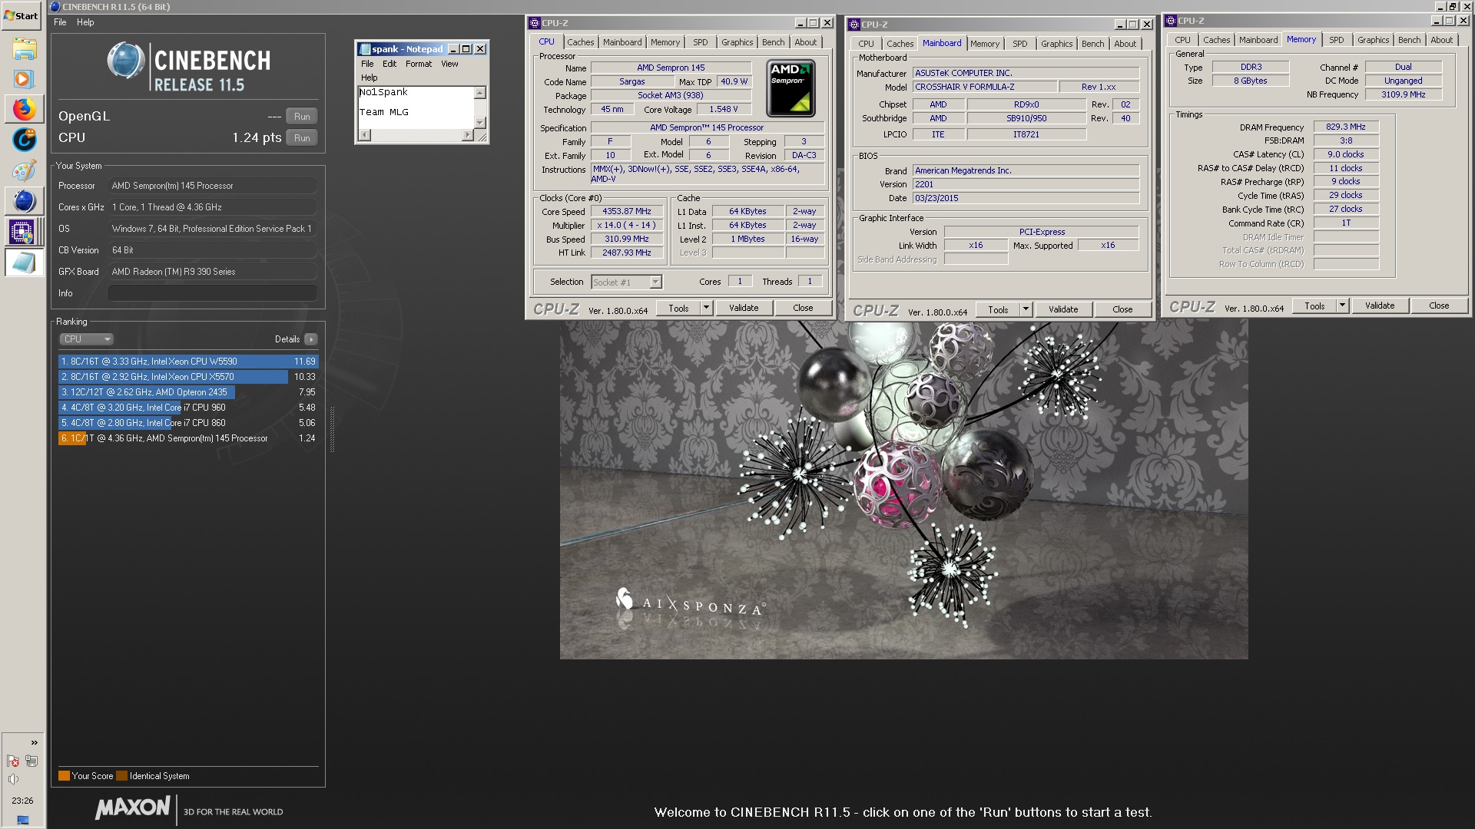Image resolution: width=1475 pixels, height=829 pixels.
Task: Open Notepad View menu
Action: [449, 64]
